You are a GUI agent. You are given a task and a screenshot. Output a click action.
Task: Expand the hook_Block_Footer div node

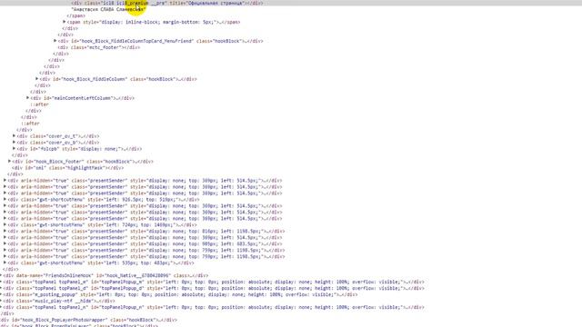pyautogui.click(x=10, y=162)
